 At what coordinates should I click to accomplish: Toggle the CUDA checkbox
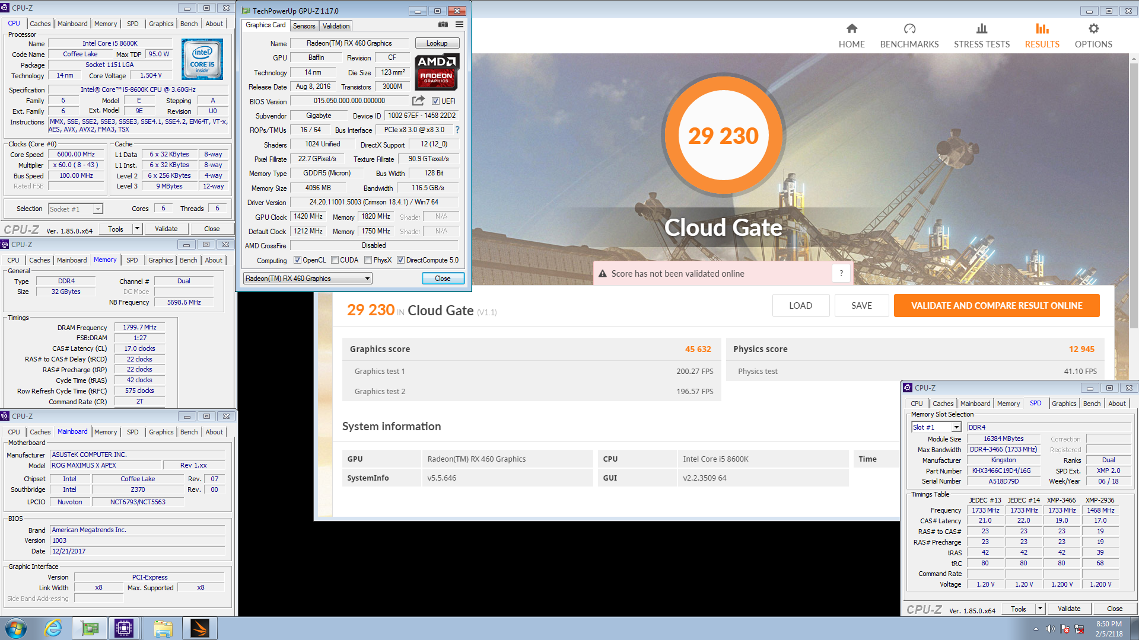tap(335, 260)
